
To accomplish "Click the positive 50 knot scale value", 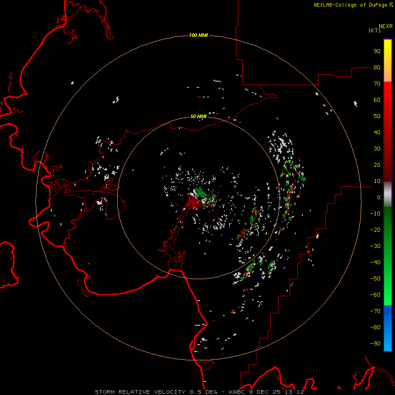I will [377, 116].
